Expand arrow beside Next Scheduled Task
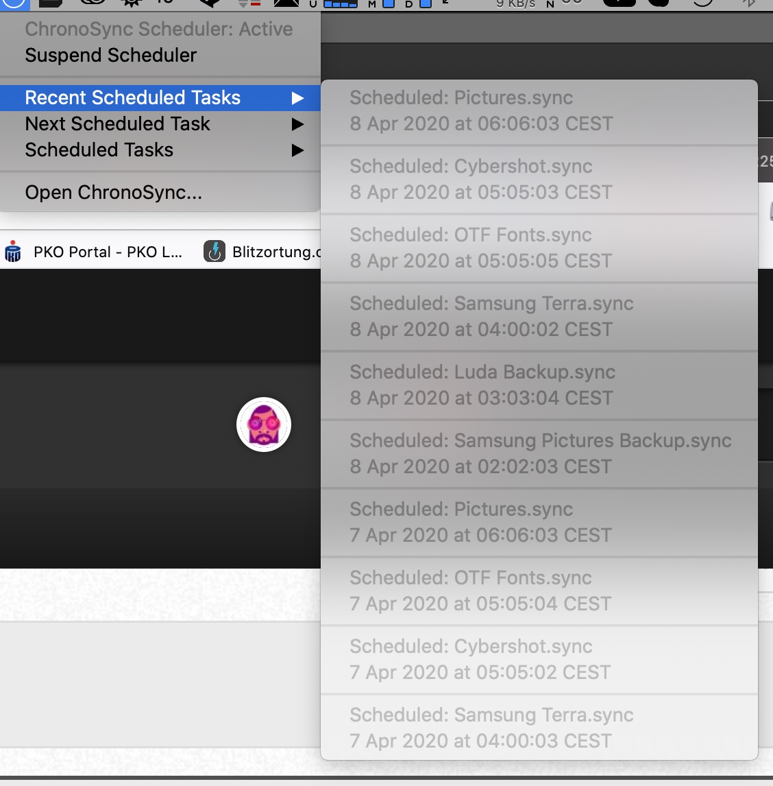 click(298, 124)
